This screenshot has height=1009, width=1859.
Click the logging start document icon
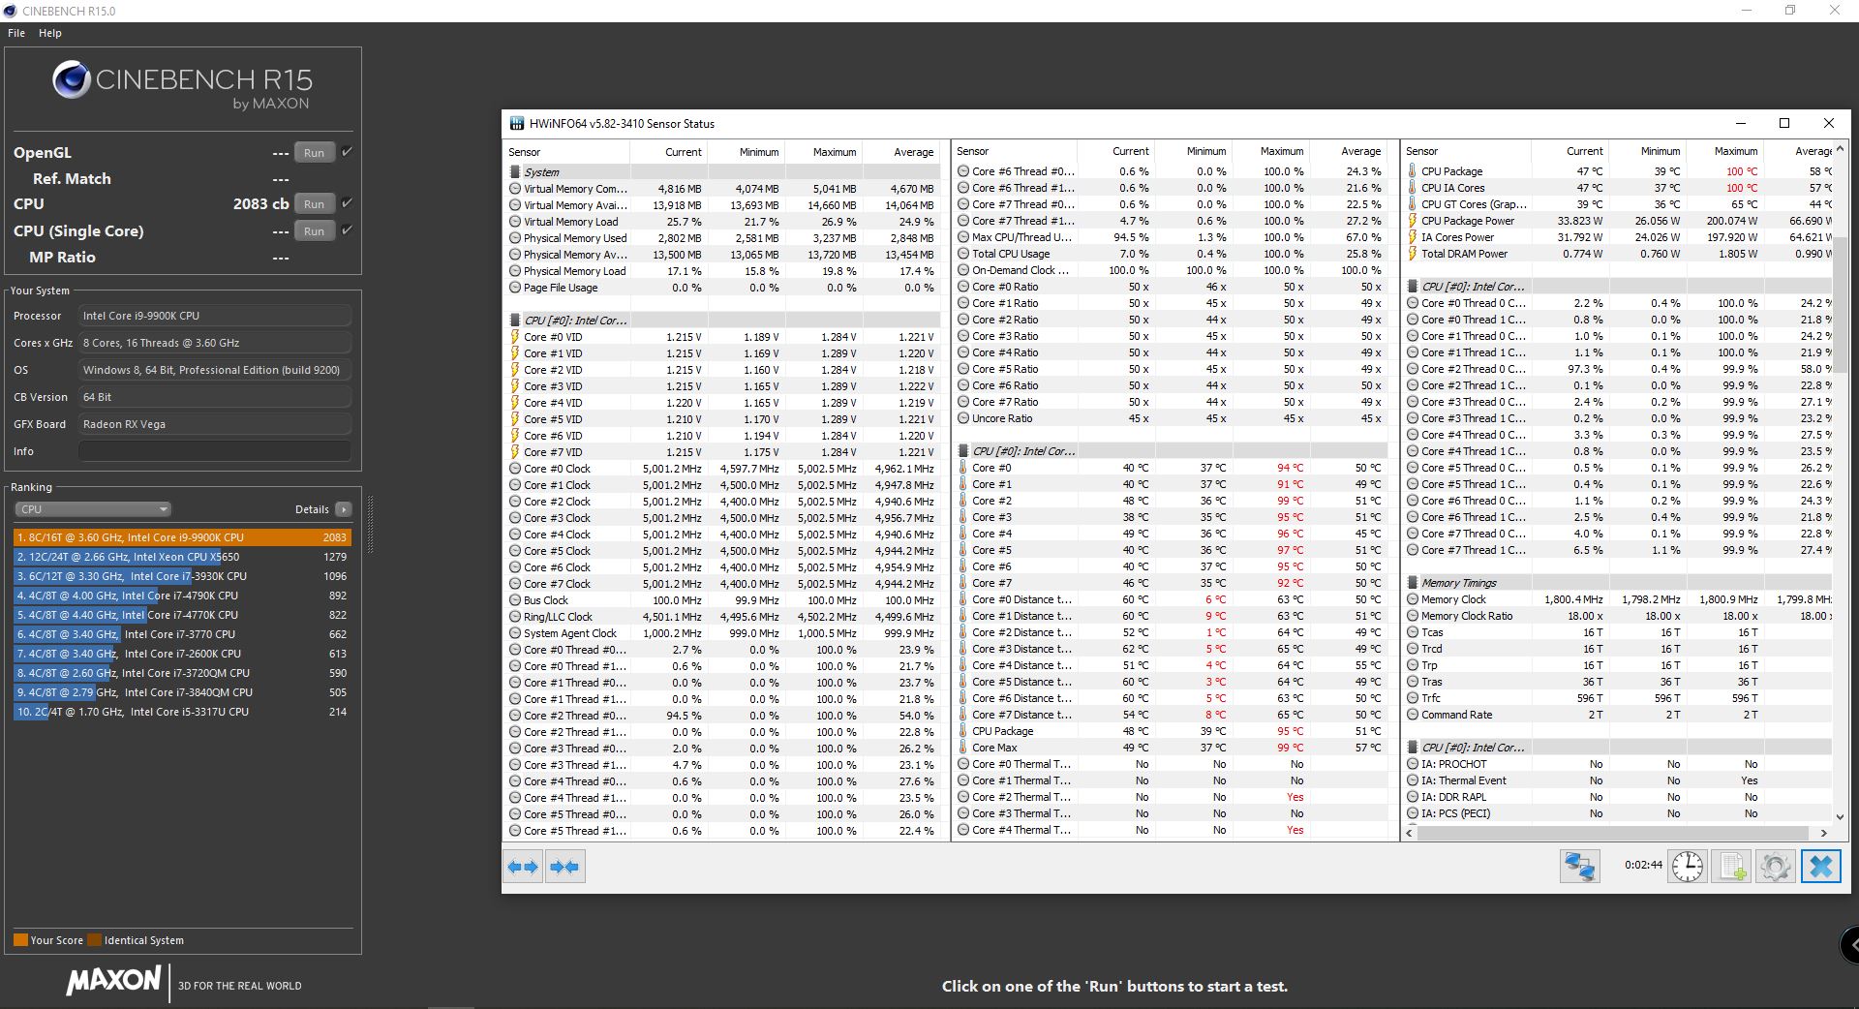pyautogui.click(x=1731, y=866)
